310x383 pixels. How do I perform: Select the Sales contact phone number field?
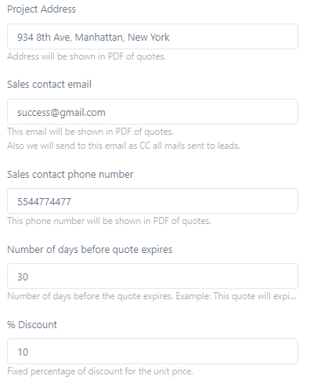pyautogui.click(x=153, y=201)
